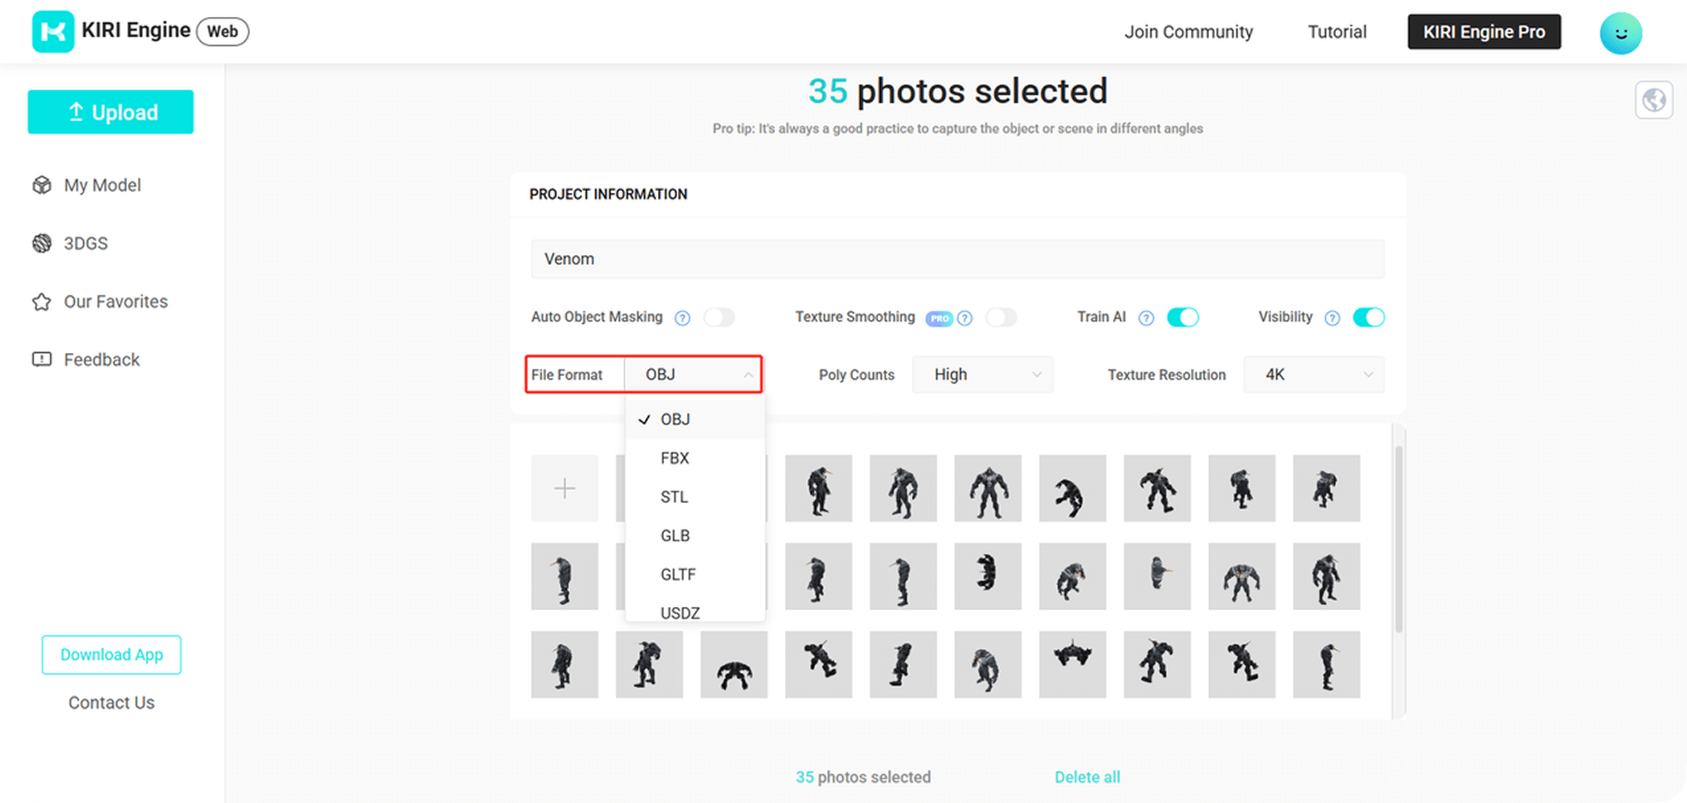1687x803 pixels.
Task: Click the globe language icon
Action: click(1653, 100)
